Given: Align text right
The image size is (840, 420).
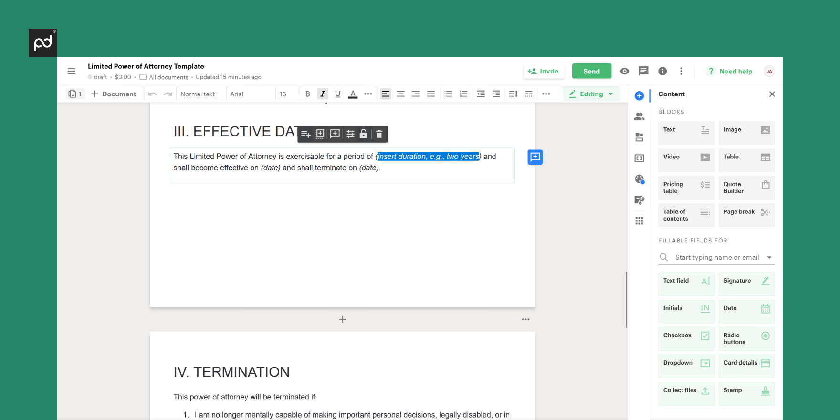Looking at the screenshot, I should (416, 94).
